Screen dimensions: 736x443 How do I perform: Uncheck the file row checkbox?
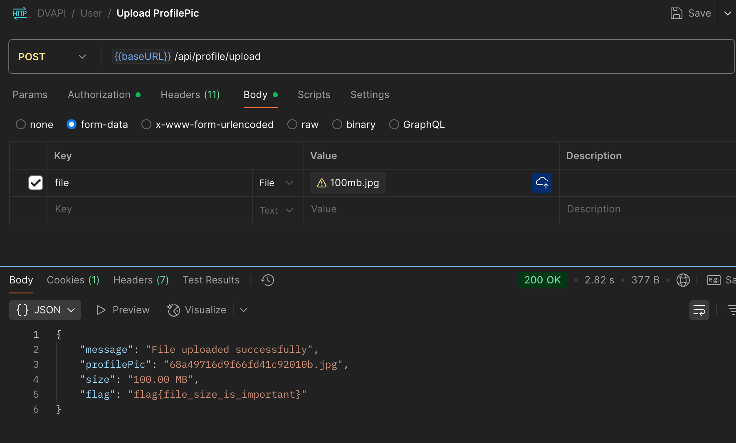(36, 183)
